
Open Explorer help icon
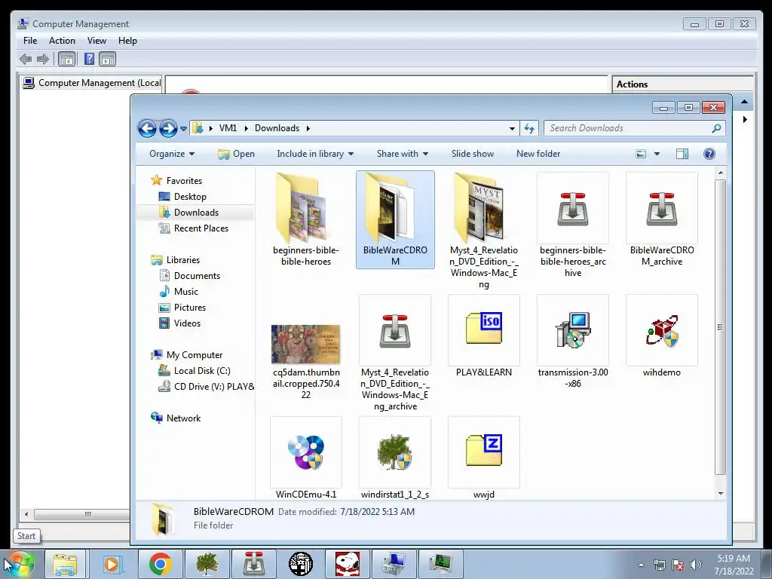coord(709,154)
